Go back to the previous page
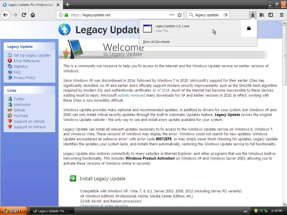Screen dimensions: 287x215 (6, 15)
